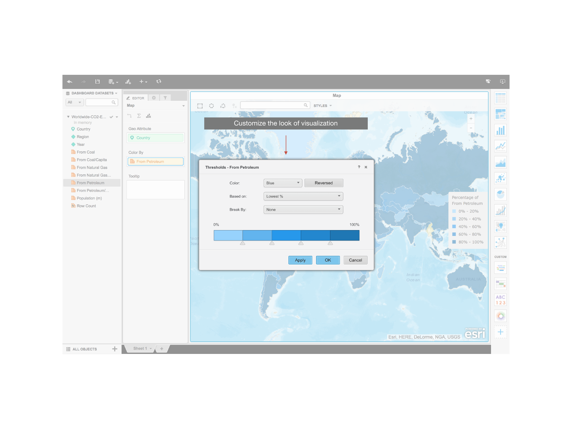Image resolution: width=572 pixels, height=429 pixels.
Task: Click the circle selection tool on map
Action: pos(211,106)
